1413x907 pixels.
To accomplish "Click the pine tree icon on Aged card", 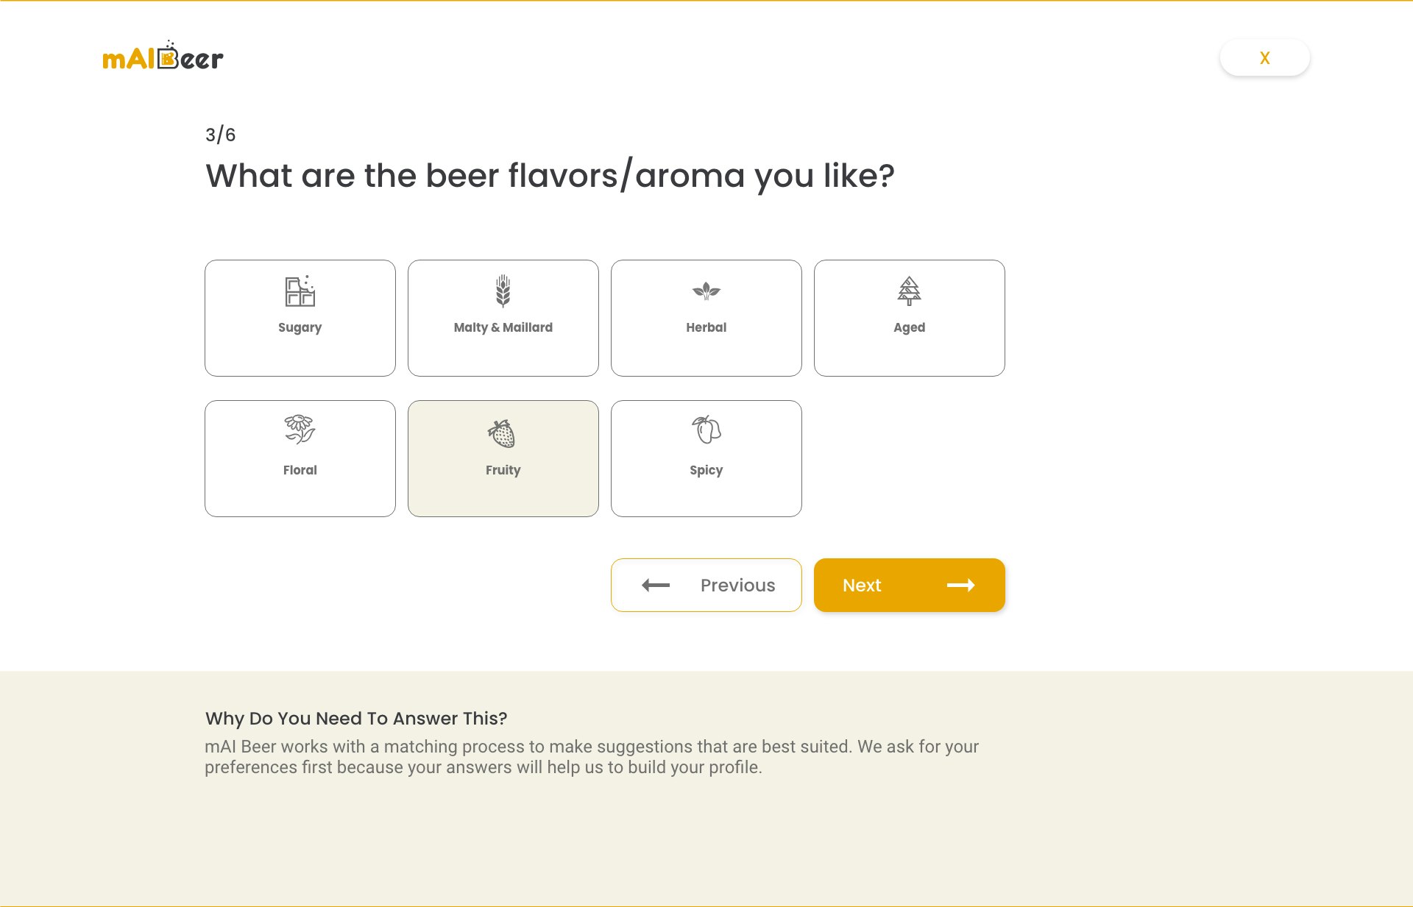I will tap(909, 291).
